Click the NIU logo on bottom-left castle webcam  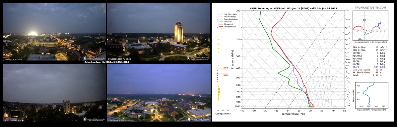pyautogui.click(x=94, y=119)
